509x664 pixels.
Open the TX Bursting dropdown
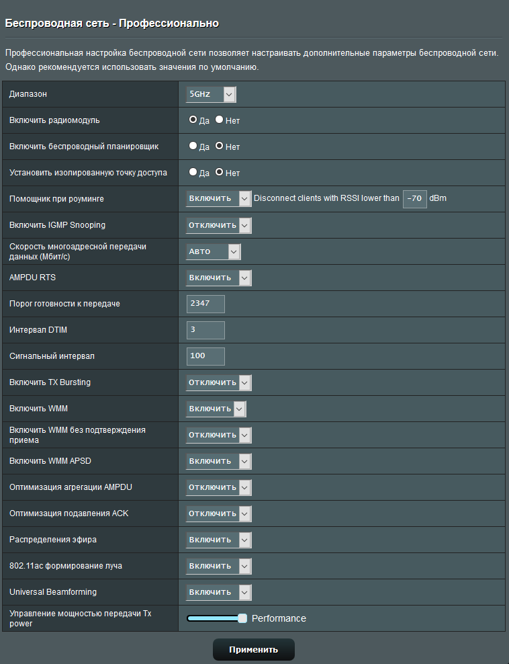click(218, 382)
